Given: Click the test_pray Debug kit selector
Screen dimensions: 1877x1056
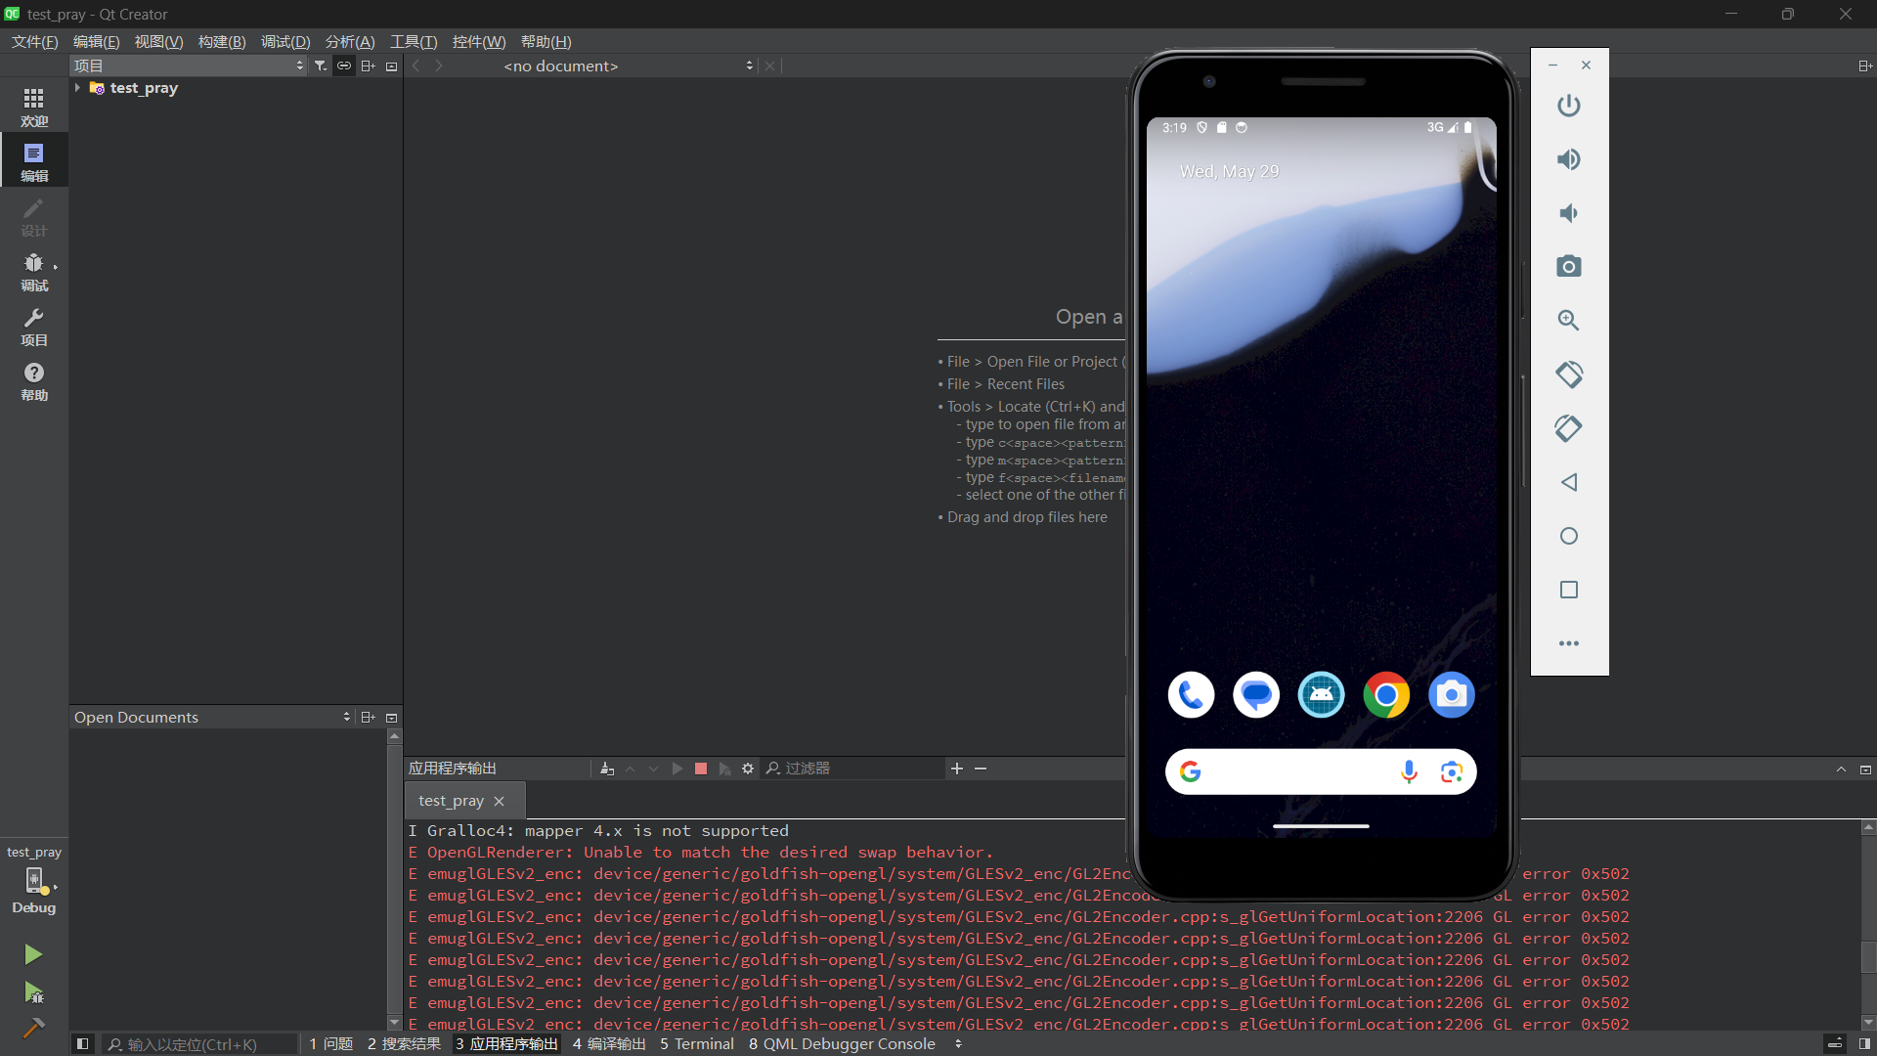Looking at the screenshot, I should pos(34,878).
